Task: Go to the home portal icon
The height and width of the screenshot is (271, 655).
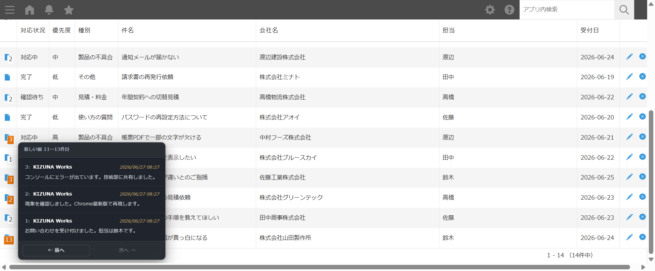Action: pyautogui.click(x=30, y=10)
